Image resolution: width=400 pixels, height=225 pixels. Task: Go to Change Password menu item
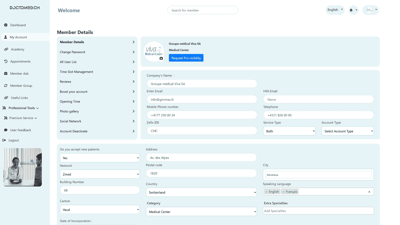click(97, 52)
